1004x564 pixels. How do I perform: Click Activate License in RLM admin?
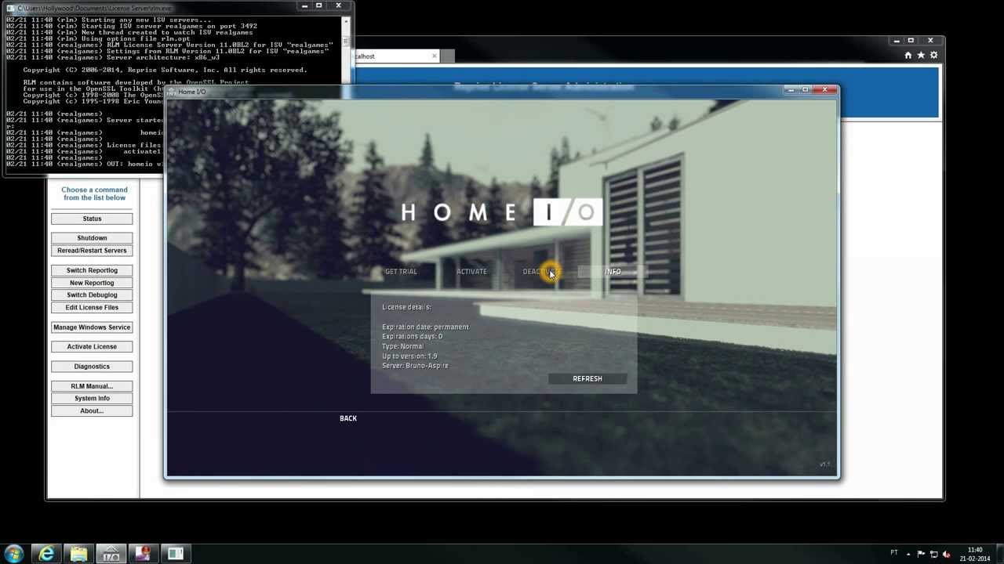[x=92, y=347]
